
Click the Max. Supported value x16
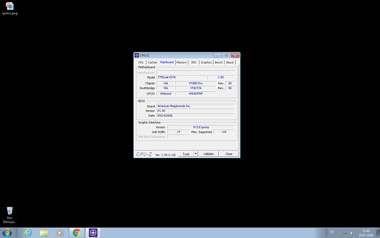tap(224, 132)
